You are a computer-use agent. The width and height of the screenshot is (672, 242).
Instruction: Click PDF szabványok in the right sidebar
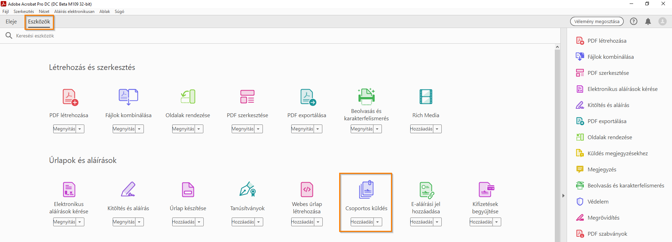[x=602, y=234]
